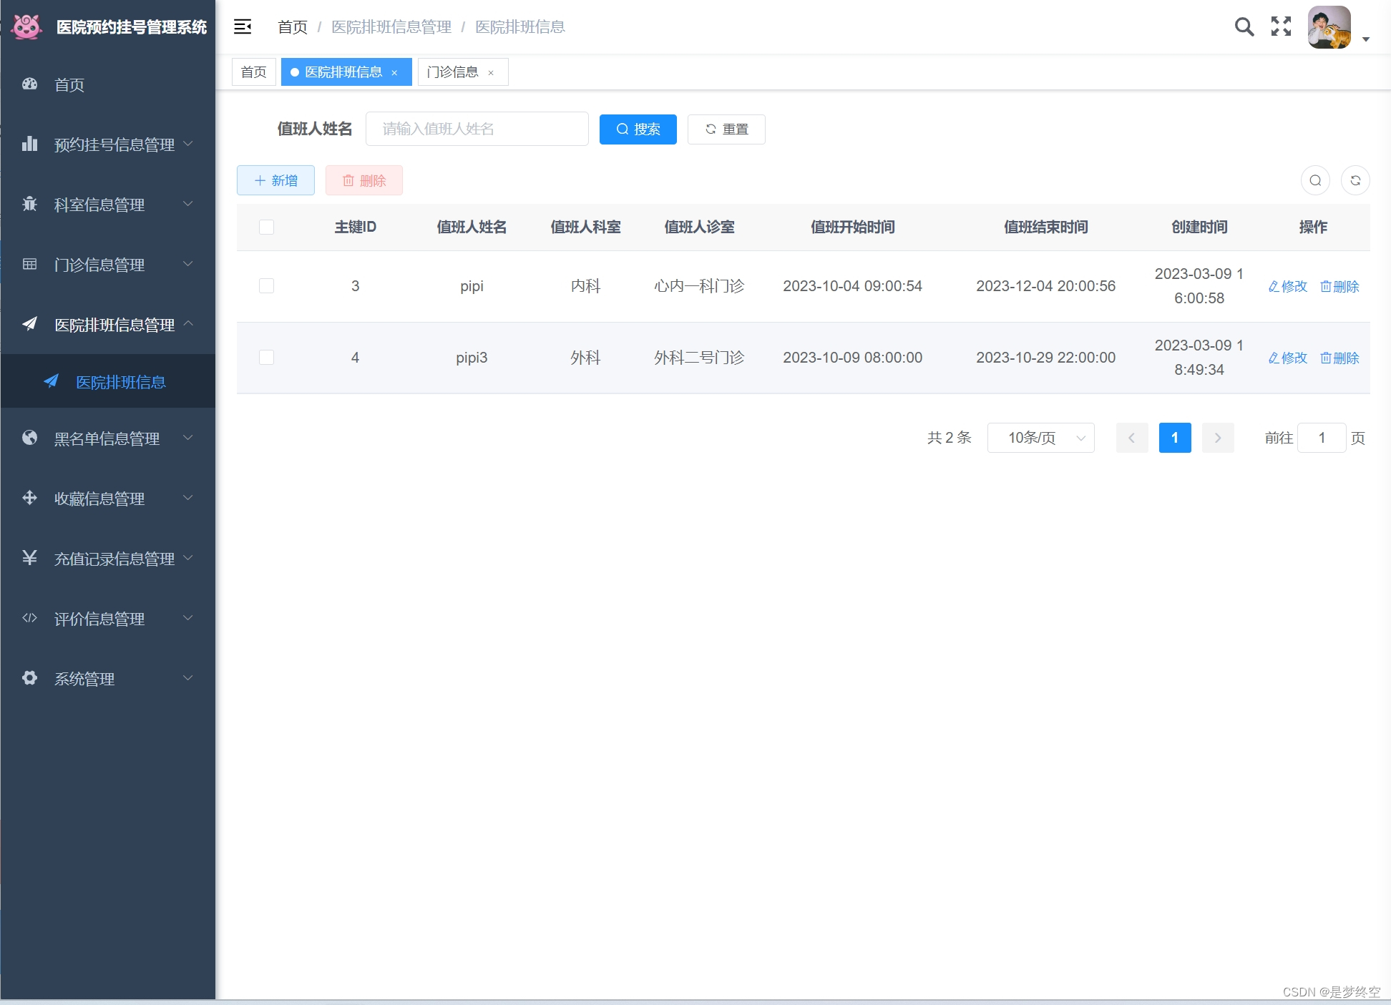Toggle fullscreen with the expand arrows icon
The image size is (1391, 1005).
pos(1281,26)
